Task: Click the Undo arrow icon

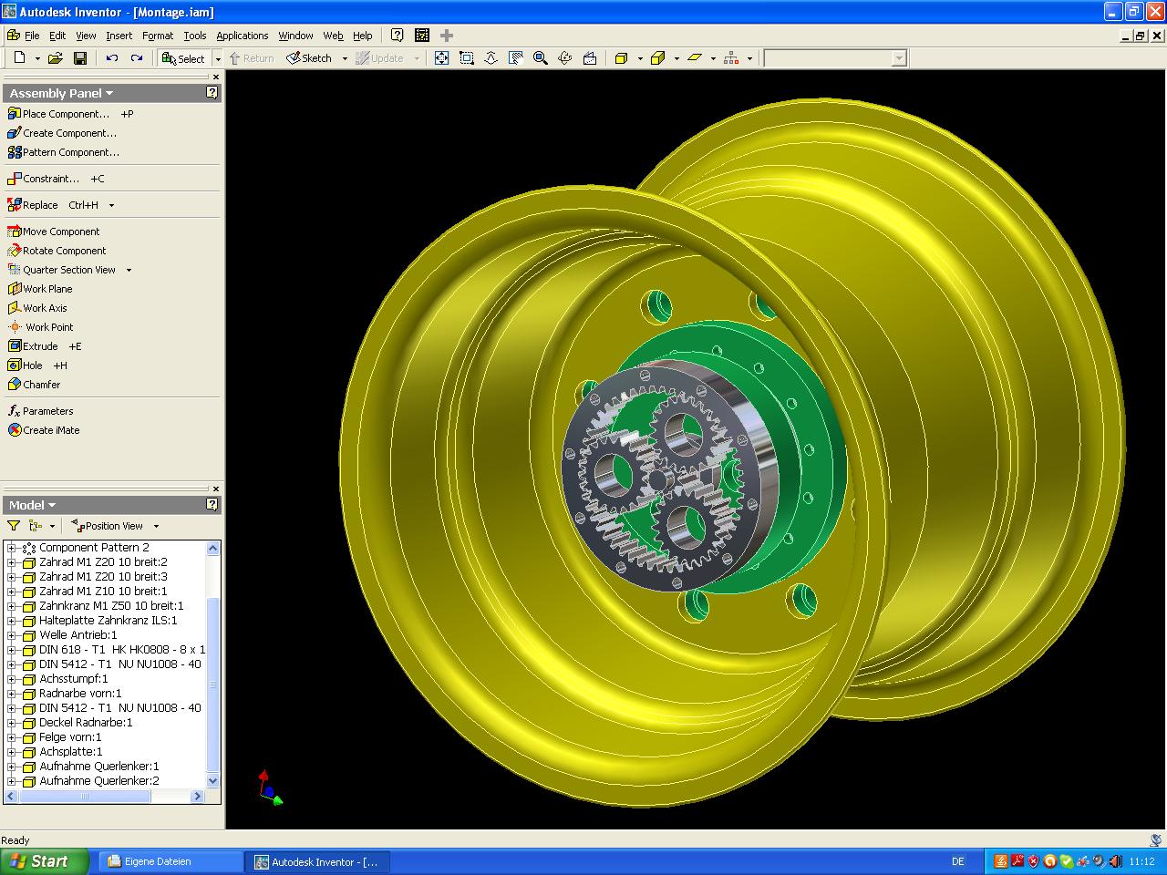Action: 111,58
